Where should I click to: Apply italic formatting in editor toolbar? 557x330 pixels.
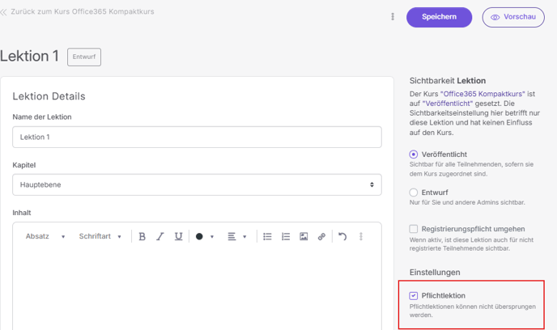tap(160, 236)
